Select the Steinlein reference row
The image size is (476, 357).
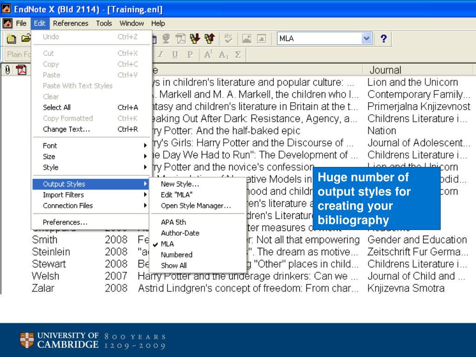(x=238, y=251)
